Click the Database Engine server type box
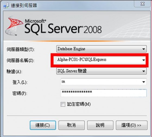This screenshot has height=137, width=152. [102, 49]
